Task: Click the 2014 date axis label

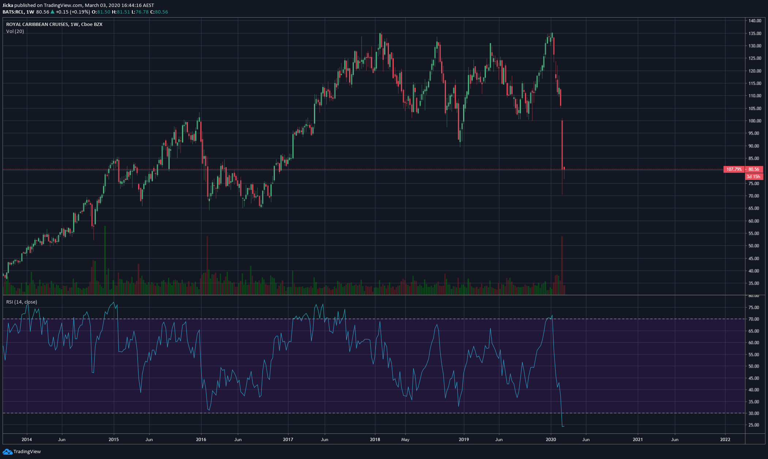Action: click(x=27, y=440)
